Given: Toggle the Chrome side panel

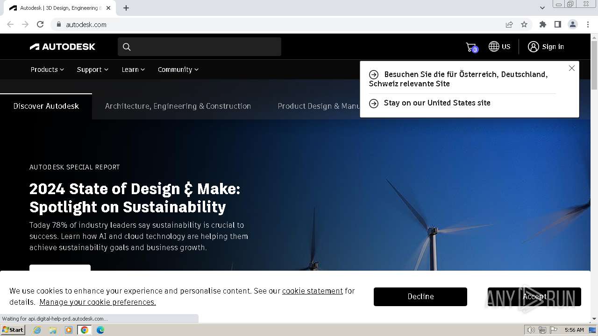Looking at the screenshot, I should click(x=558, y=24).
